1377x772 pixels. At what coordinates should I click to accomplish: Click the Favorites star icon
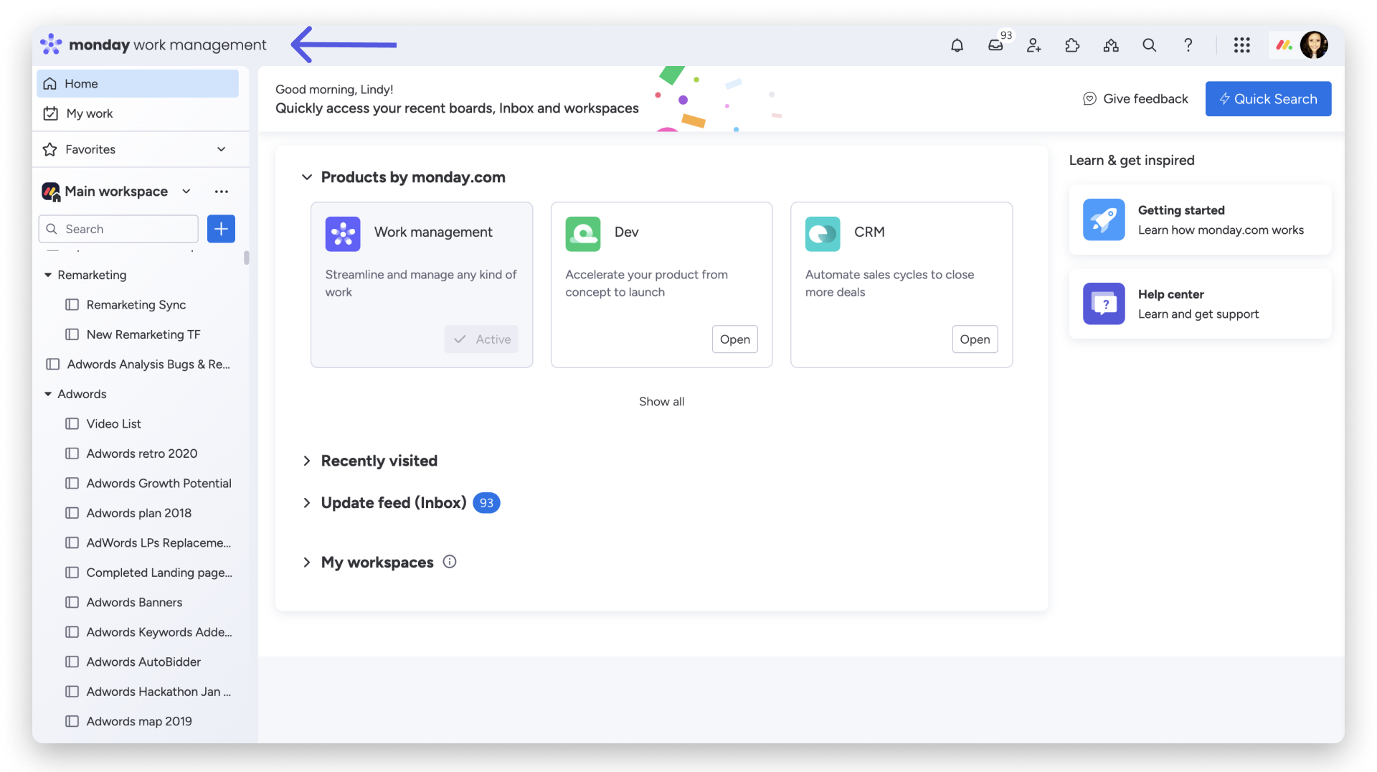[50, 149]
